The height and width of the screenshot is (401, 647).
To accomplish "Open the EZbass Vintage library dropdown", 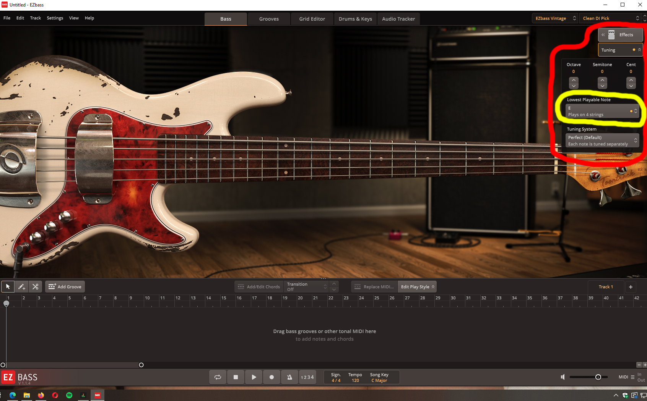I will point(554,18).
